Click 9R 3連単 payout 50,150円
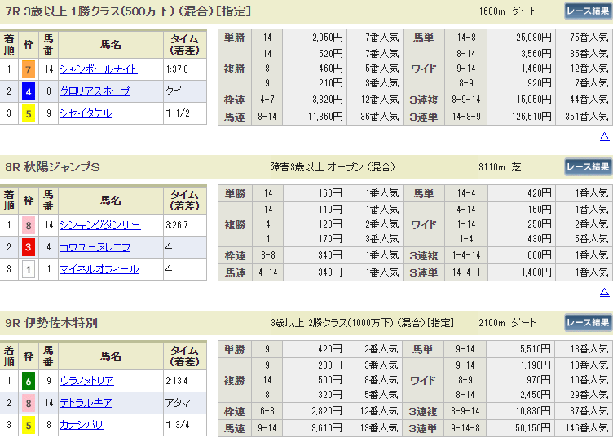Viewport: 613px width, 438px height. [x=534, y=428]
